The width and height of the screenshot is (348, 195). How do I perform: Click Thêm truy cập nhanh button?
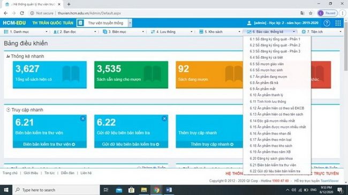point(212,144)
